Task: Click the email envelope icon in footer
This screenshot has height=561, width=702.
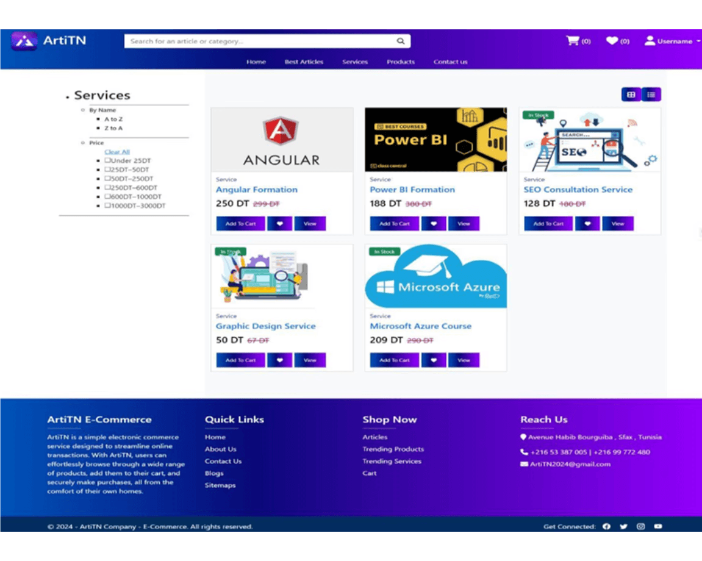Action: tap(525, 464)
